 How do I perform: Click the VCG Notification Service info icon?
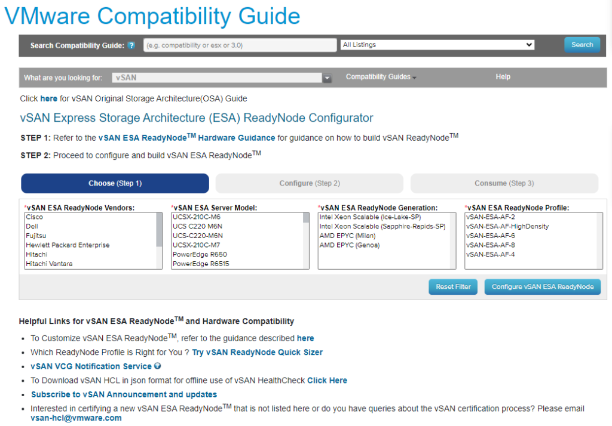tap(158, 366)
